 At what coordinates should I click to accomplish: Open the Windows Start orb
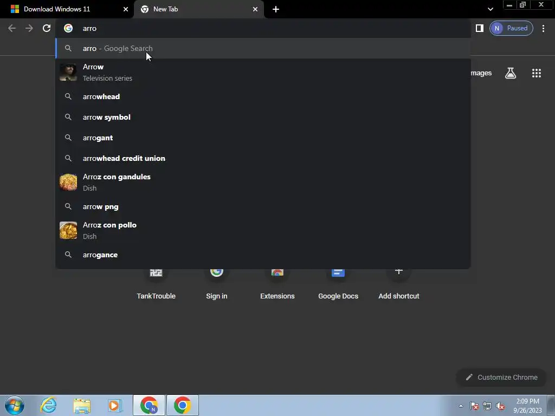click(x=15, y=405)
